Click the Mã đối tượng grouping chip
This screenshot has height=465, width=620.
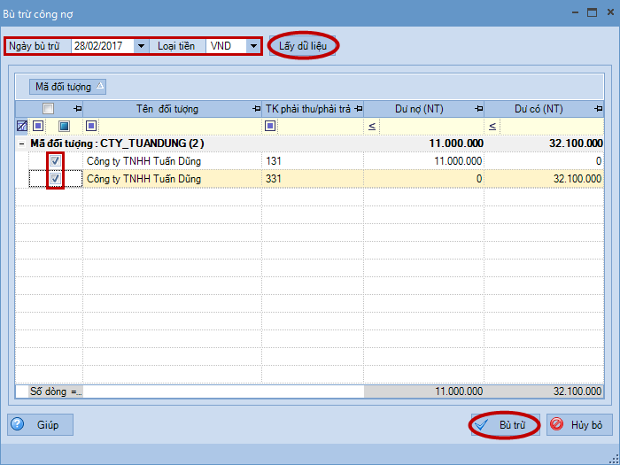pyautogui.click(x=68, y=87)
